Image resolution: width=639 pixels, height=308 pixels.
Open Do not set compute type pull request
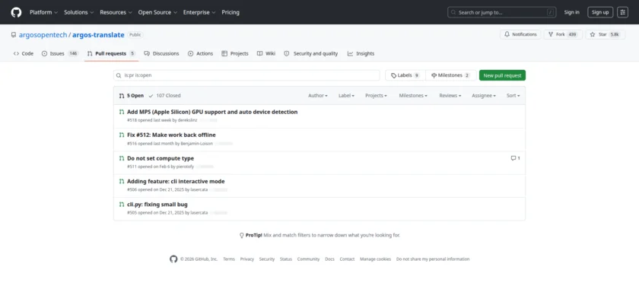tap(161, 158)
